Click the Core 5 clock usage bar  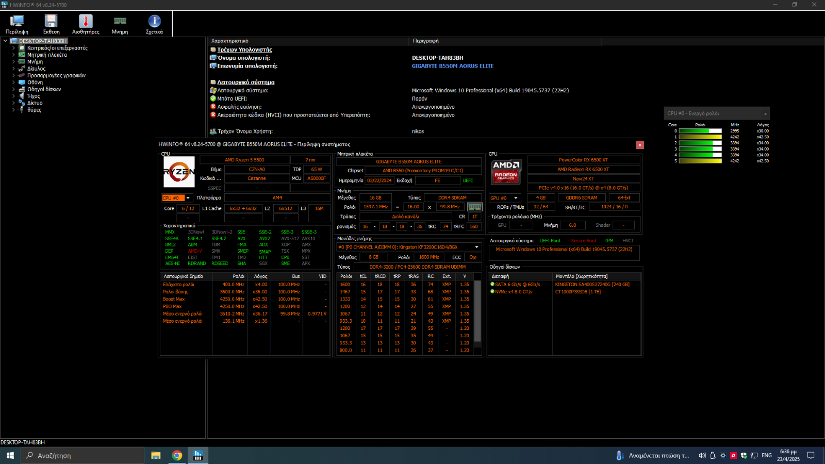700,161
